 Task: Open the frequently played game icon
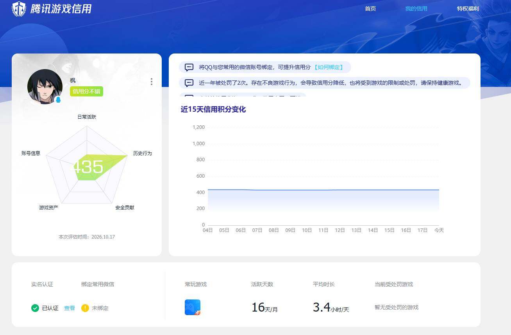point(193,307)
